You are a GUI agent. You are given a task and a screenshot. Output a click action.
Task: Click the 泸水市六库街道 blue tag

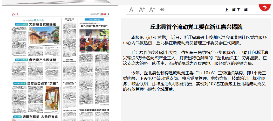point(22,24)
